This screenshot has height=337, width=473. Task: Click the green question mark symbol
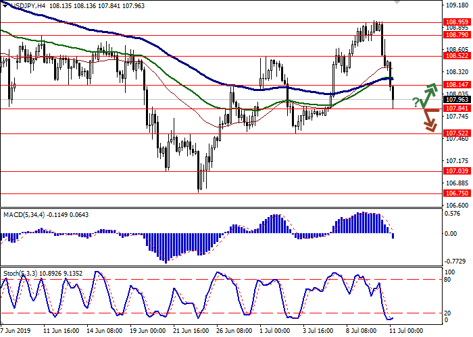(416, 102)
